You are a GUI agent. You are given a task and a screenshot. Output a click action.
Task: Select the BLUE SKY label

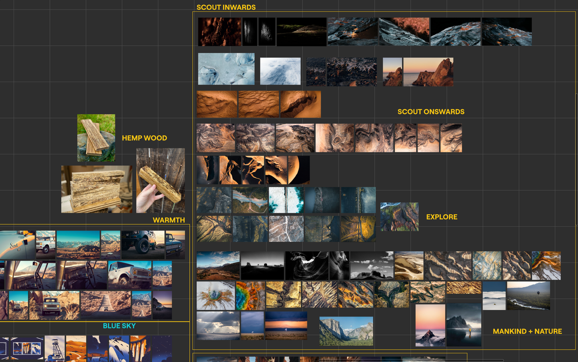coord(119,326)
